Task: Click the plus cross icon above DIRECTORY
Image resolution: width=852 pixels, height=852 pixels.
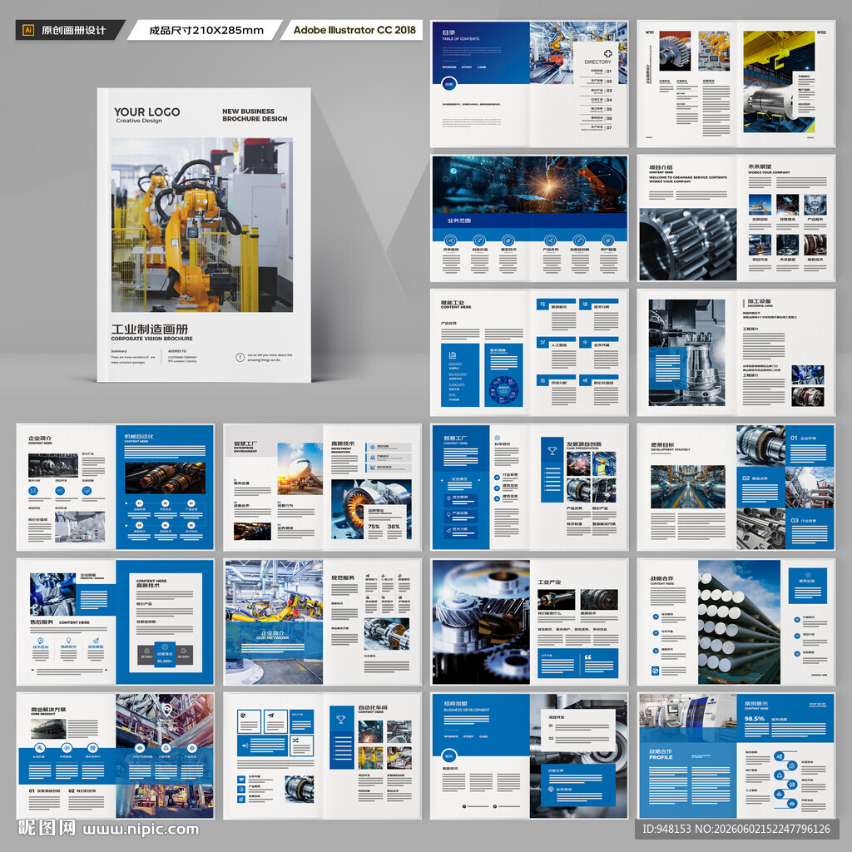Action: (x=607, y=53)
